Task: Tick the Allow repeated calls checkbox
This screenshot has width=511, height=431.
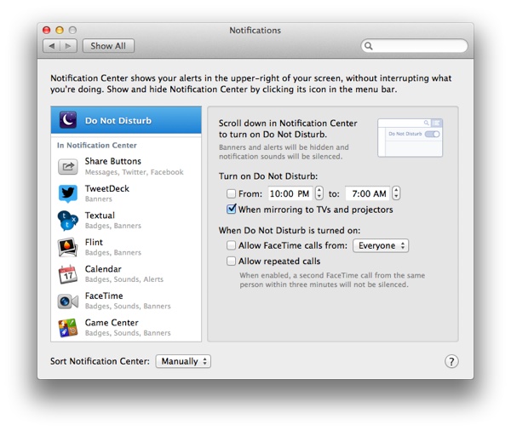Action: point(232,261)
